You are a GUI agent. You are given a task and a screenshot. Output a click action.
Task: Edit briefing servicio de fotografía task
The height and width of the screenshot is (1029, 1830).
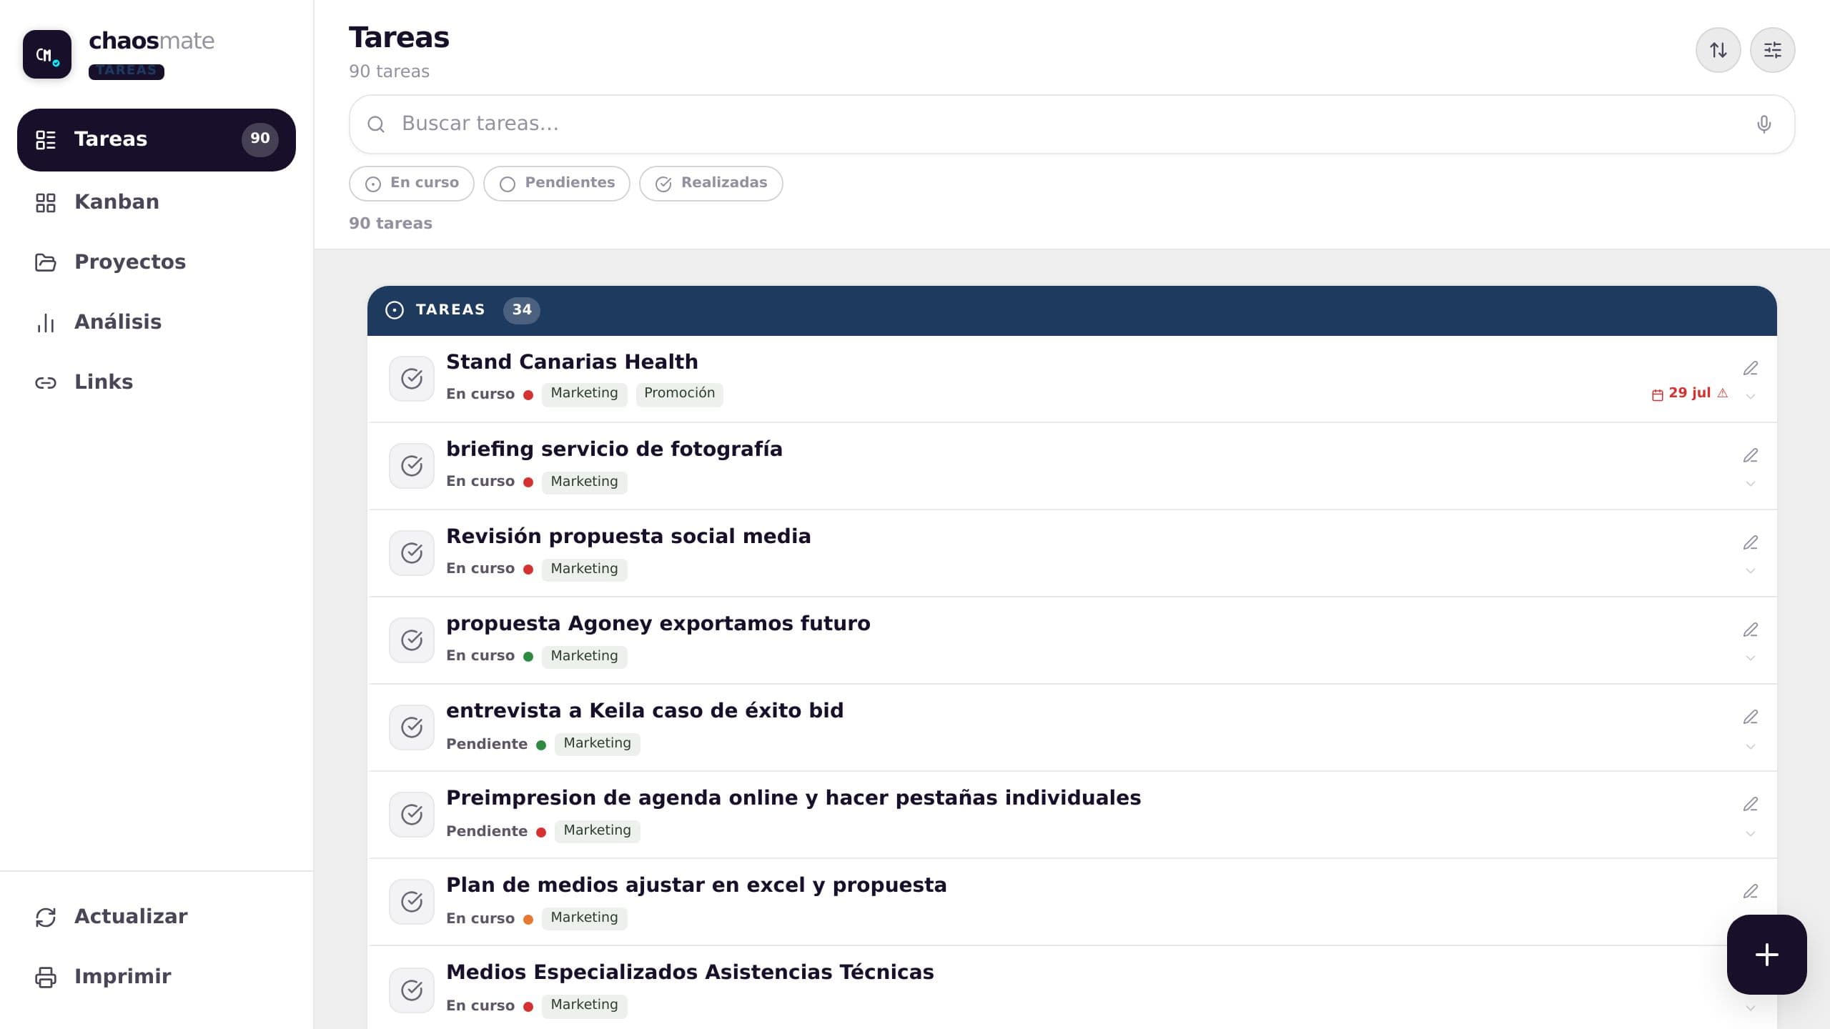coord(1750,456)
